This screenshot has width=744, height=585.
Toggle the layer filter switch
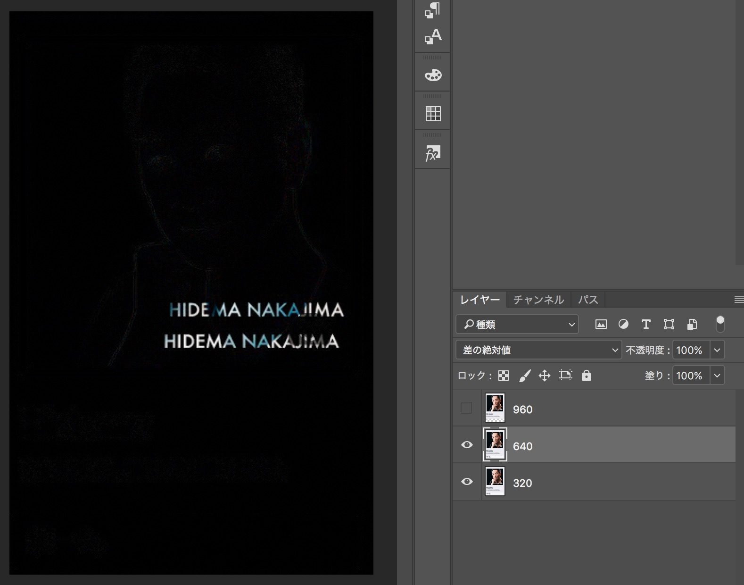[720, 324]
